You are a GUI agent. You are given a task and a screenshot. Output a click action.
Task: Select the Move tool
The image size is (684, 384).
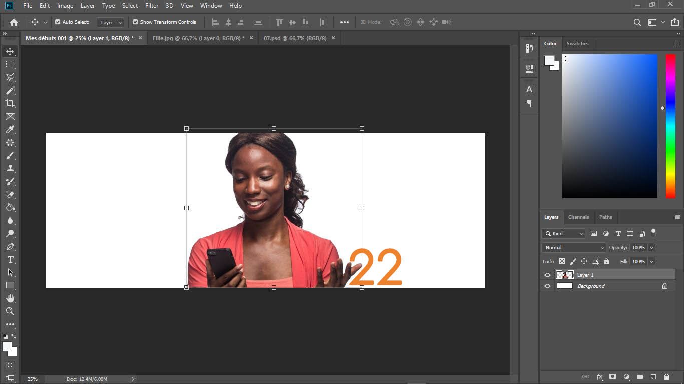tap(10, 51)
